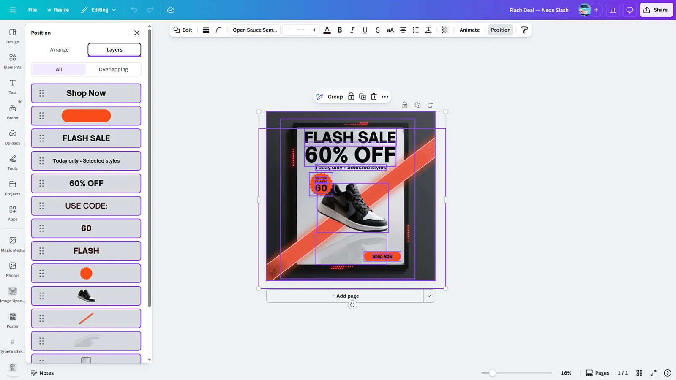676x380 pixels.
Task: Expand the Add page options chevron
Action: coord(429,296)
